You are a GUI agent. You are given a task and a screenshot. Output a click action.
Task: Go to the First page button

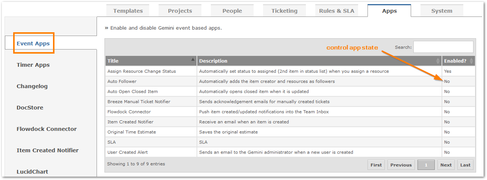[376, 165]
